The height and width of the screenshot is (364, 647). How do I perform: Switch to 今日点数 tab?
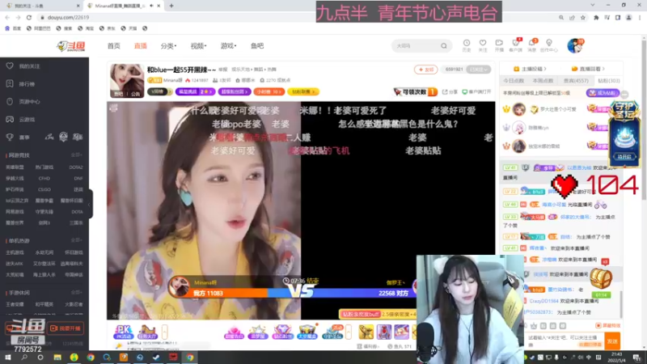tap(514, 80)
